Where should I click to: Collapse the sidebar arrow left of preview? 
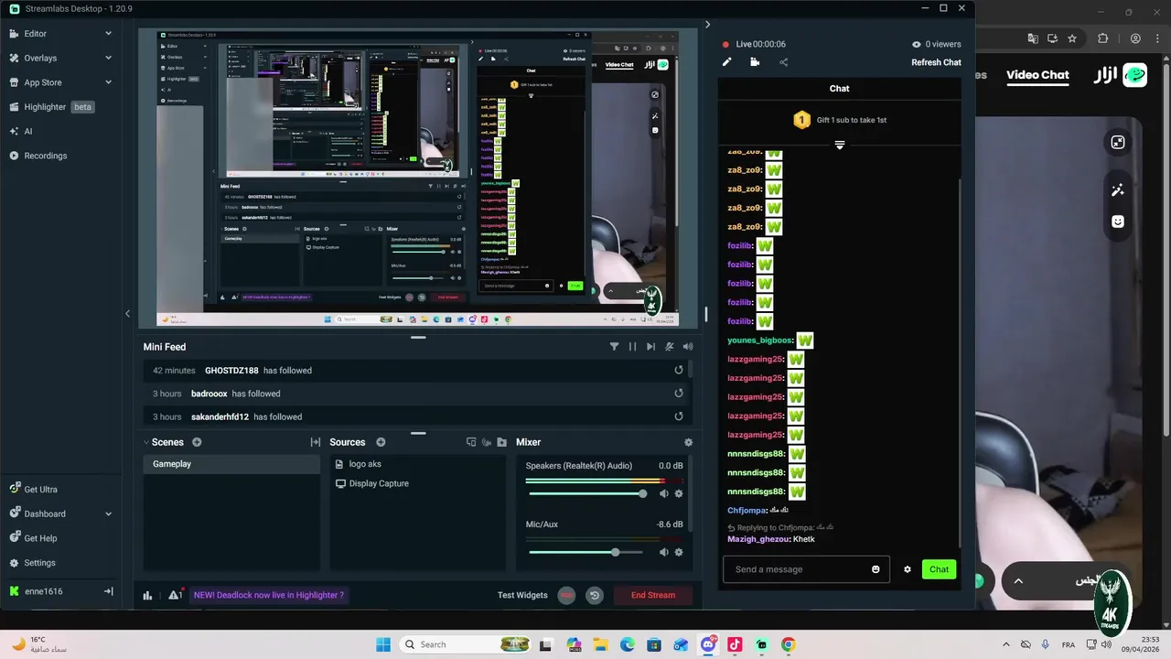(x=127, y=314)
